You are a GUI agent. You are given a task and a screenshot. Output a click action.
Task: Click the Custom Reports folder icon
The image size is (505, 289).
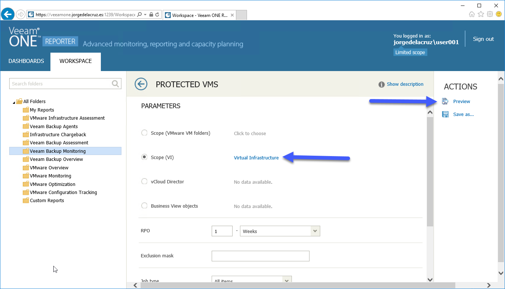26,201
